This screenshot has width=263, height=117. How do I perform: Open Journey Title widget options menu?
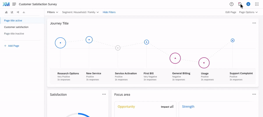tap(254, 23)
